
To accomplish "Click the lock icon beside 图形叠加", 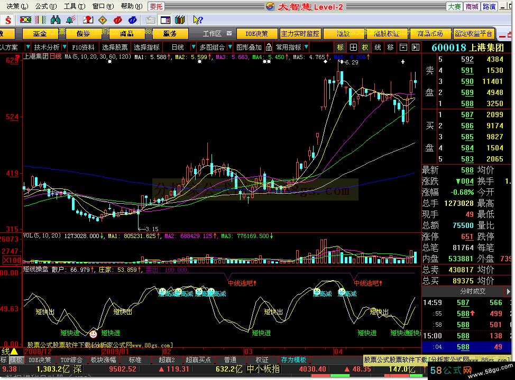I will tap(269, 47).
